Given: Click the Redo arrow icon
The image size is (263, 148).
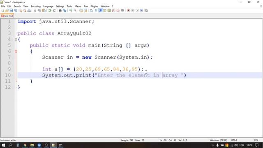Looking at the screenshot, I should point(54,10).
